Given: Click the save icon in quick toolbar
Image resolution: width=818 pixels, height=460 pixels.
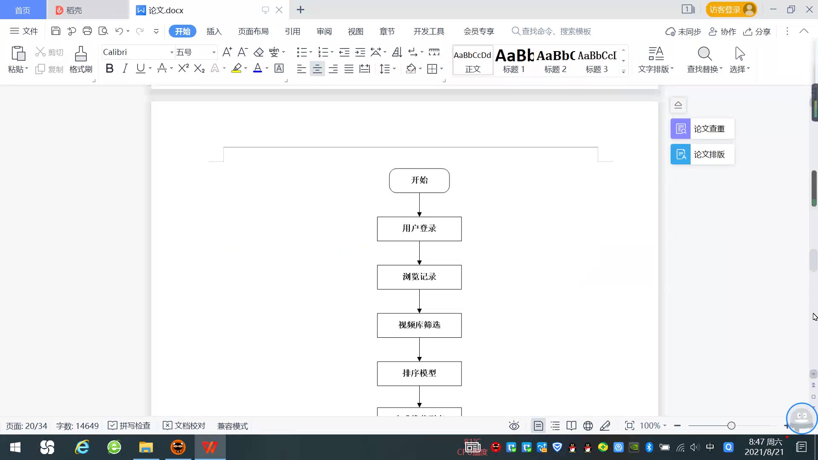Looking at the screenshot, I should coord(55,31).
